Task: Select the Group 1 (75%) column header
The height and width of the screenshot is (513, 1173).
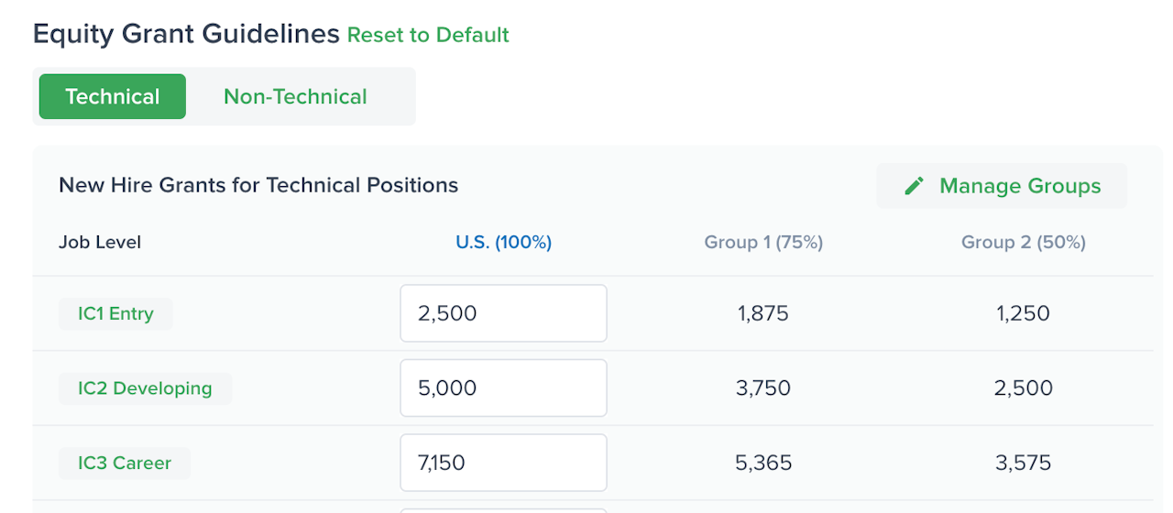Action: (763, 243)
